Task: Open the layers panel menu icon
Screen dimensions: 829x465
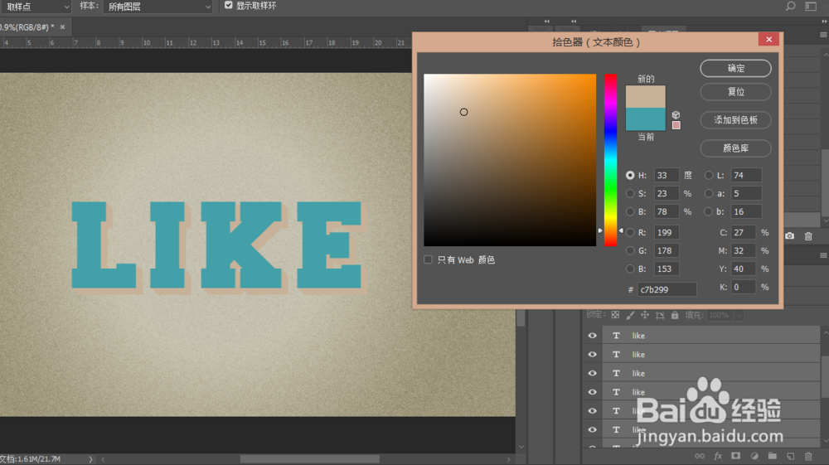Action: [x=823, y=255]
